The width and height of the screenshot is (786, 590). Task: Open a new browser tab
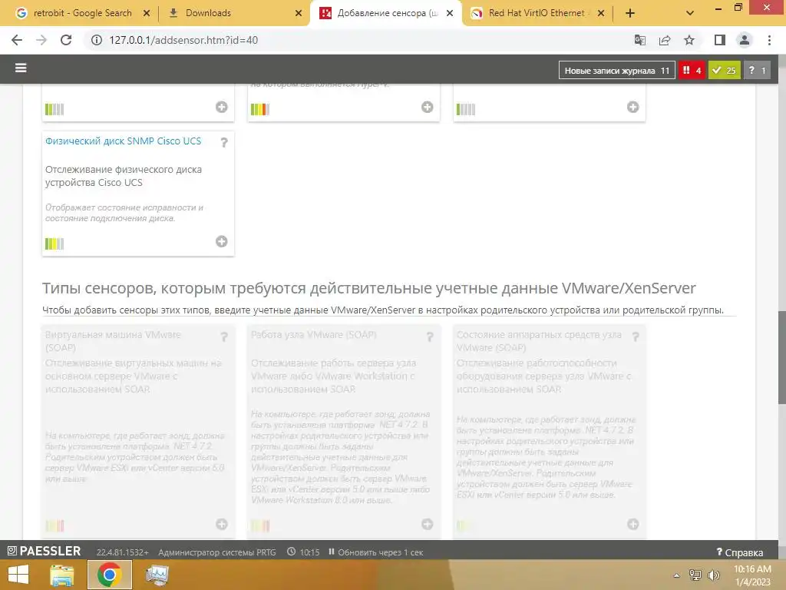tap(630, 13)
